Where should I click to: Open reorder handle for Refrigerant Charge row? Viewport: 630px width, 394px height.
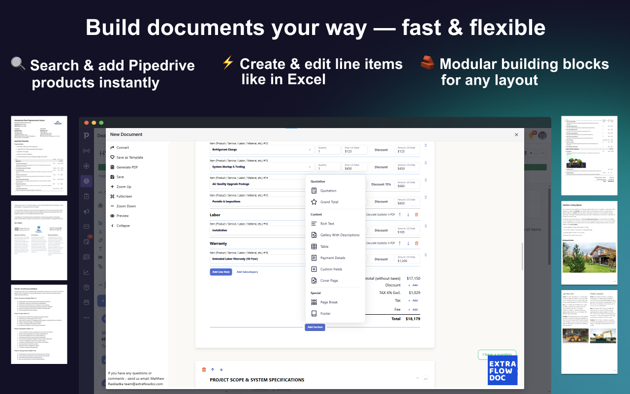pyautogui.click(x=426, y=145)
